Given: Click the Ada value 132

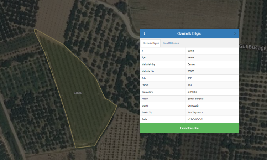Looking at the screenshot, I should click(x=189, y=78).
